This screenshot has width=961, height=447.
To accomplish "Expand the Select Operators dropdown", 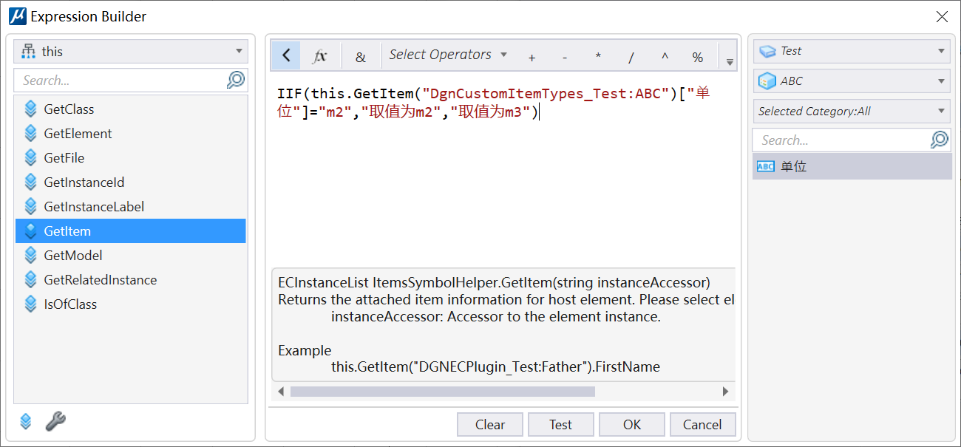I will point(448,55).
